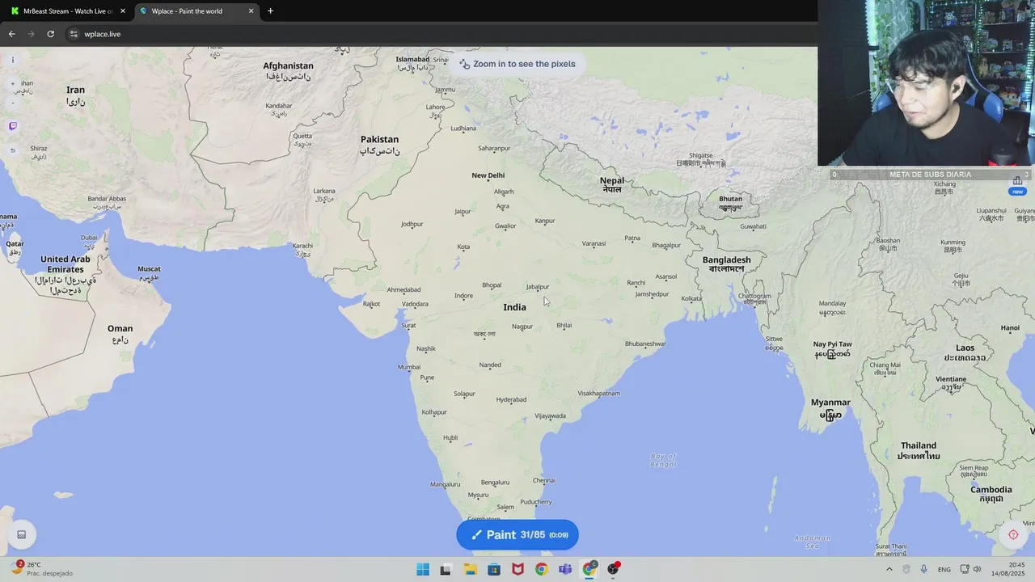Click the location target icon at bottom right
This screenshot has width=1035, height=582.
coord(1013,534)
